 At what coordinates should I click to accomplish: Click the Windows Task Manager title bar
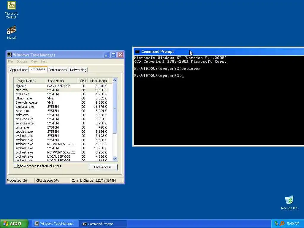pyautogui.click(x=65, y=55)
